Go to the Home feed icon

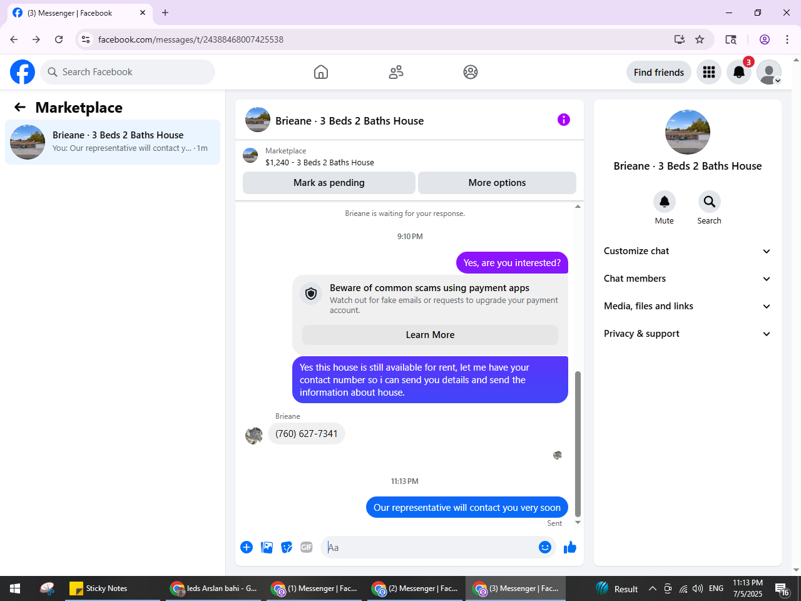[x=321, y=72]
